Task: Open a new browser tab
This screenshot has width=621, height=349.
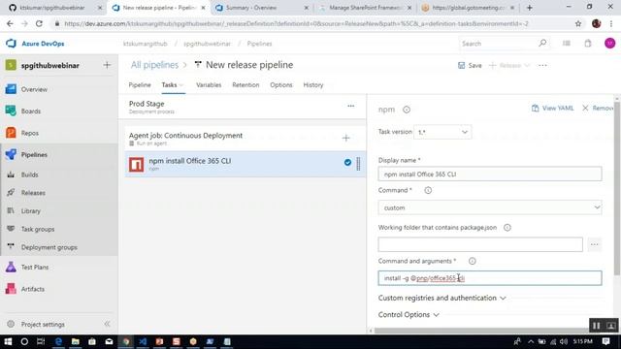Action: click(x=530, y=8)
